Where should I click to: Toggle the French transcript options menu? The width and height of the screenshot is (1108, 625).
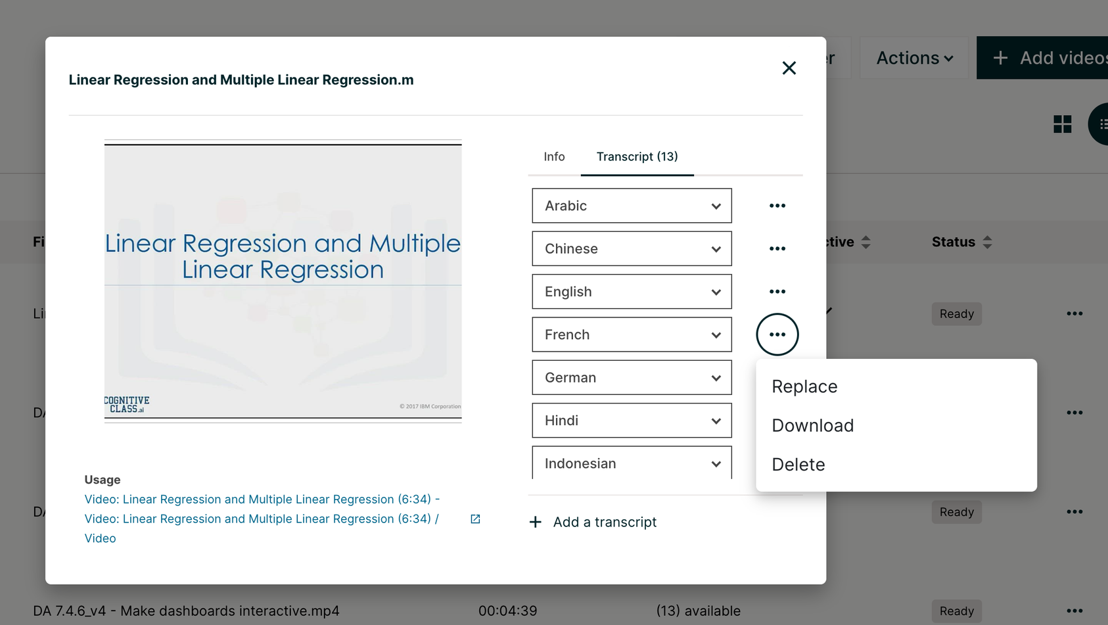point(777,335)
